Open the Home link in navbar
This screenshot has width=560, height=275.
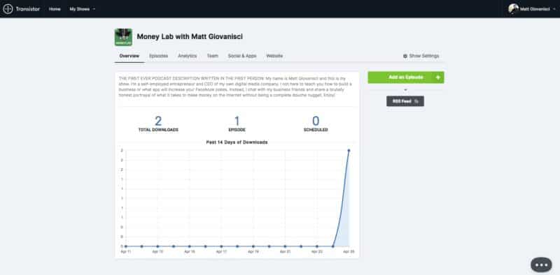click(x=55, y=9)
